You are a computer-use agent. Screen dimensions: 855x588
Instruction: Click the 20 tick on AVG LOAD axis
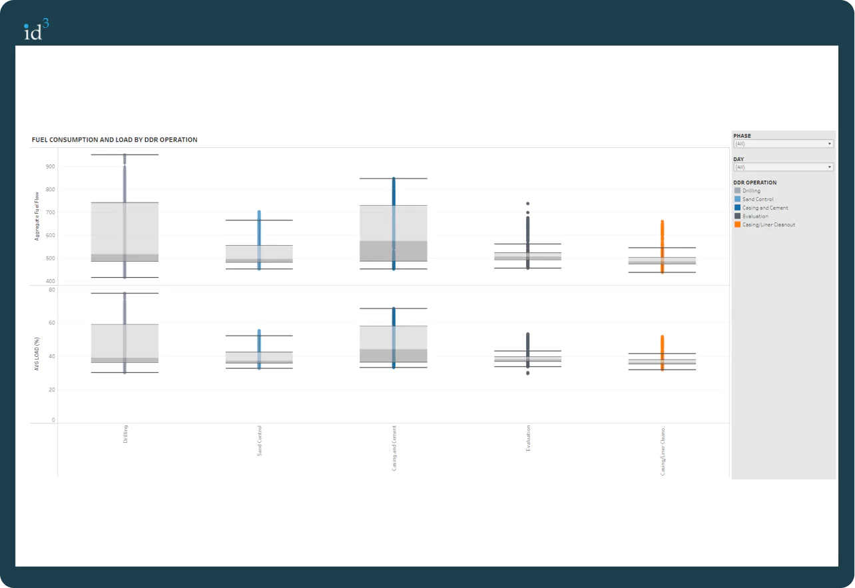[52, 390]
